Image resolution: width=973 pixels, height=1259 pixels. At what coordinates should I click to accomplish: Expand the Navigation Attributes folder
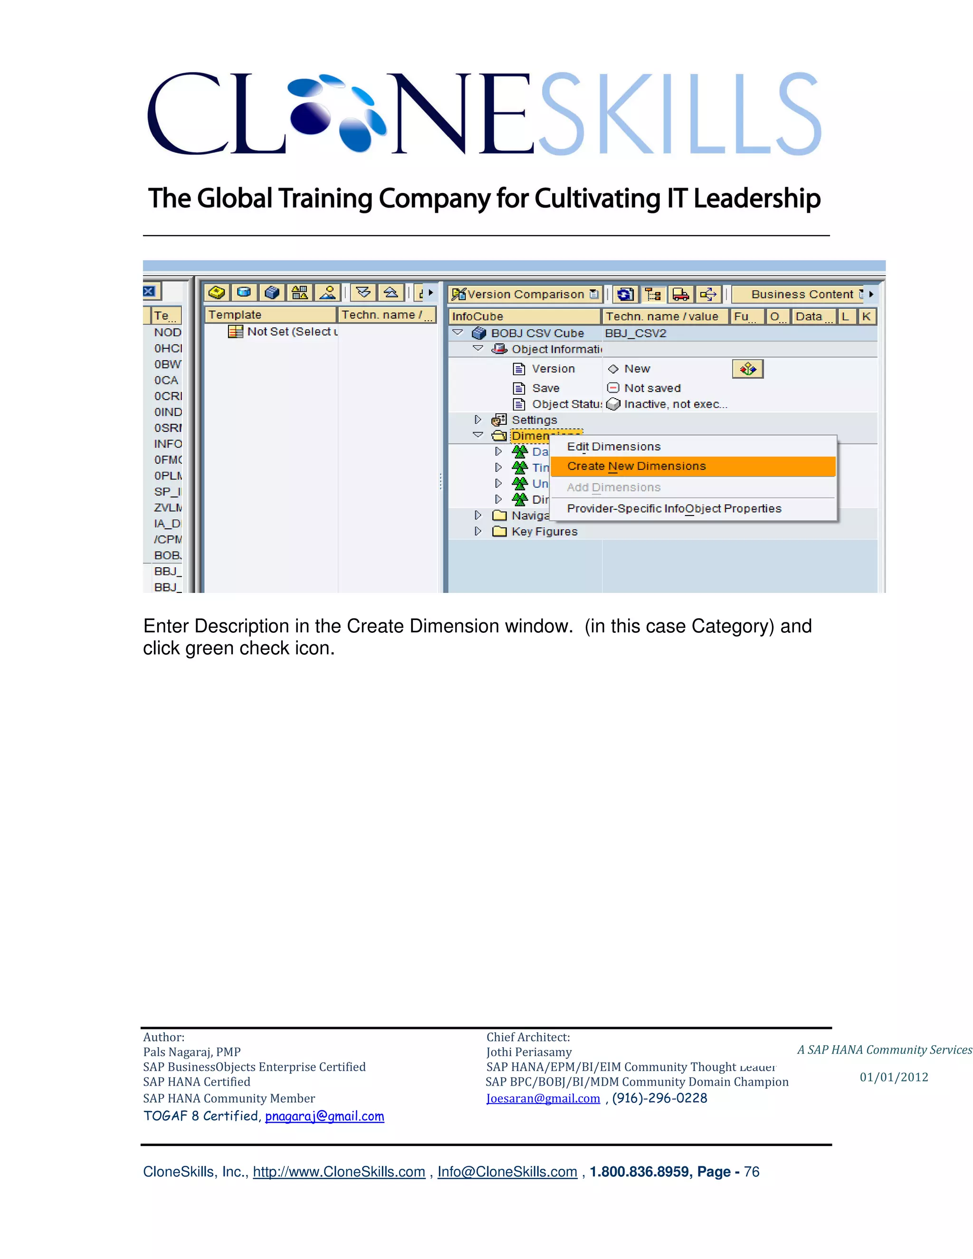click(478, 515)
